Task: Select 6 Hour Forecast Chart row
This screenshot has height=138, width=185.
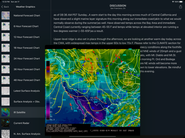Action: coord(25,26)
